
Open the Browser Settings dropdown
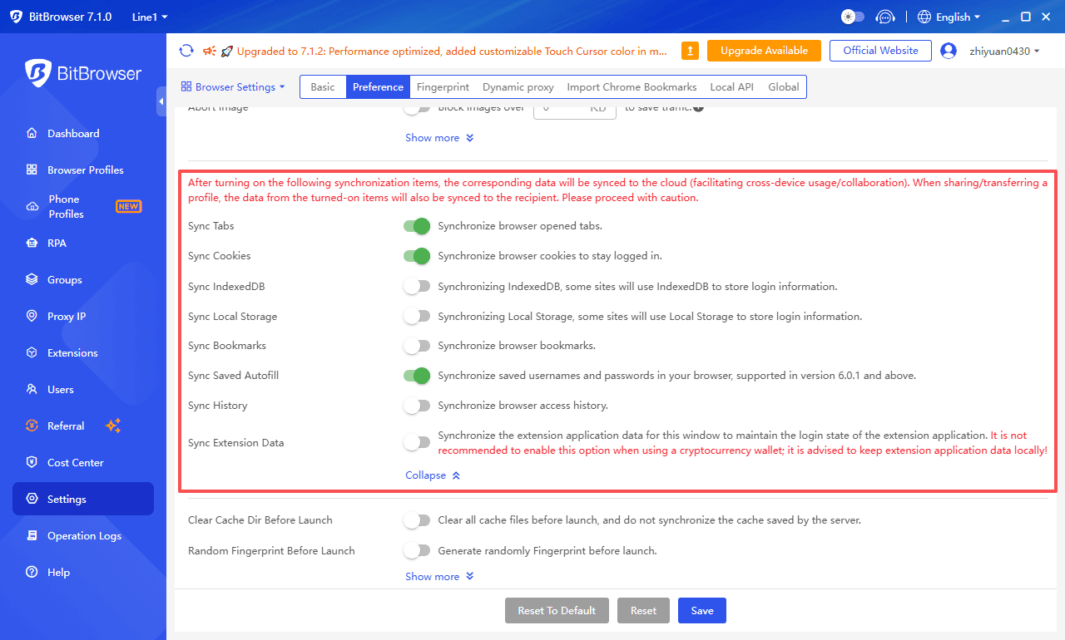click(233, 86)
